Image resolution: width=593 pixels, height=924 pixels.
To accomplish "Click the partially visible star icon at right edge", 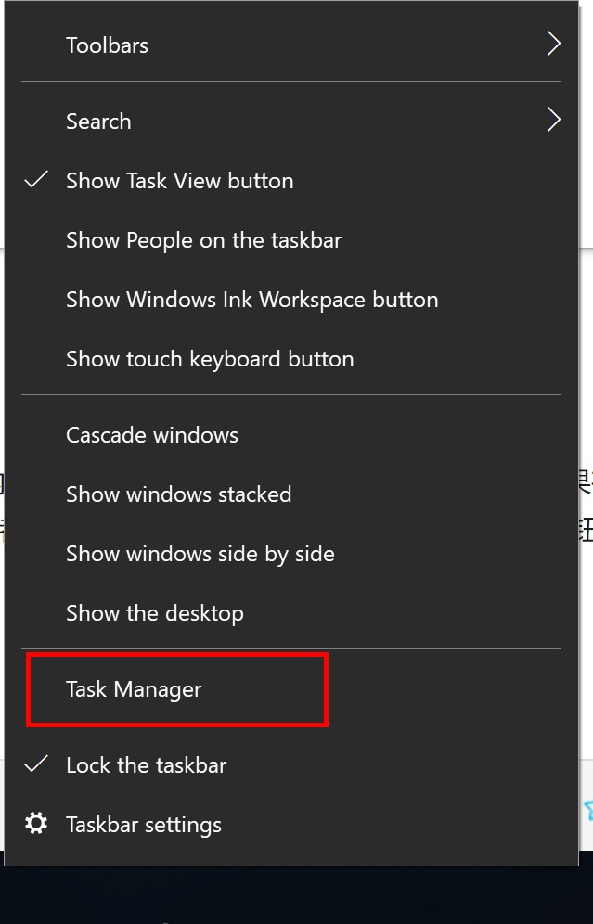I will (x=588, y=809).
